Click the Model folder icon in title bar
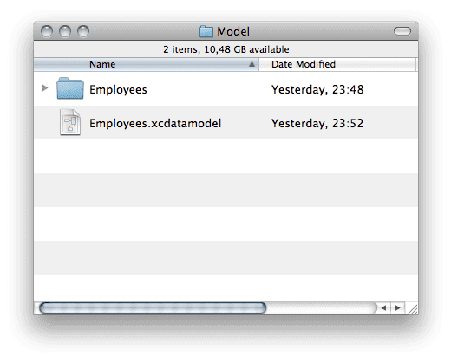The width and height of the screenshot is (451, 362). (x=206, y=31)
